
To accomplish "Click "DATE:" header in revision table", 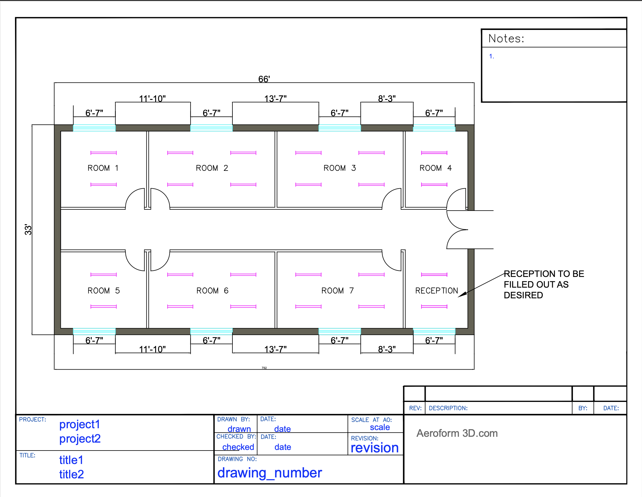I will [x=611, y=408].
